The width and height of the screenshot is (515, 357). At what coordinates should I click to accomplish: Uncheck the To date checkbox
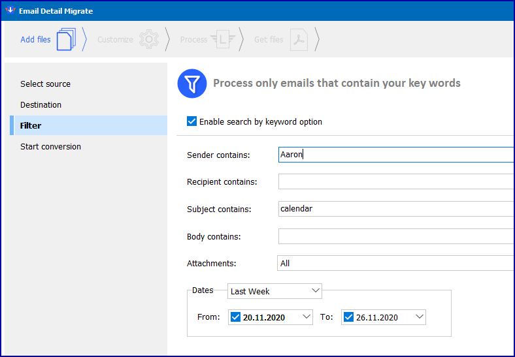(348, 317)
